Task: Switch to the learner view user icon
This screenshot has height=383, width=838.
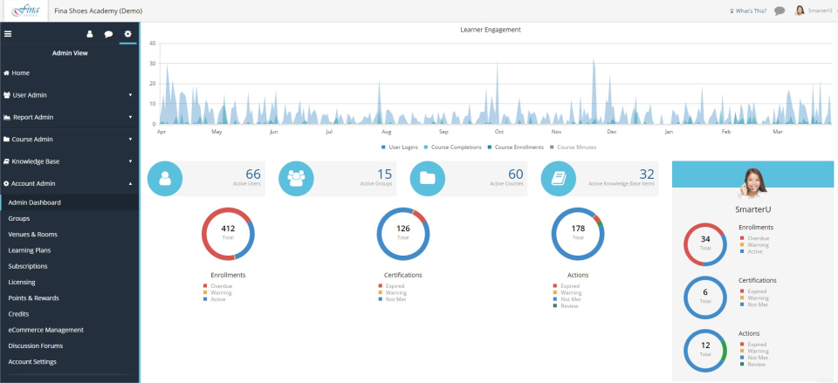Action: coord(89,34)
